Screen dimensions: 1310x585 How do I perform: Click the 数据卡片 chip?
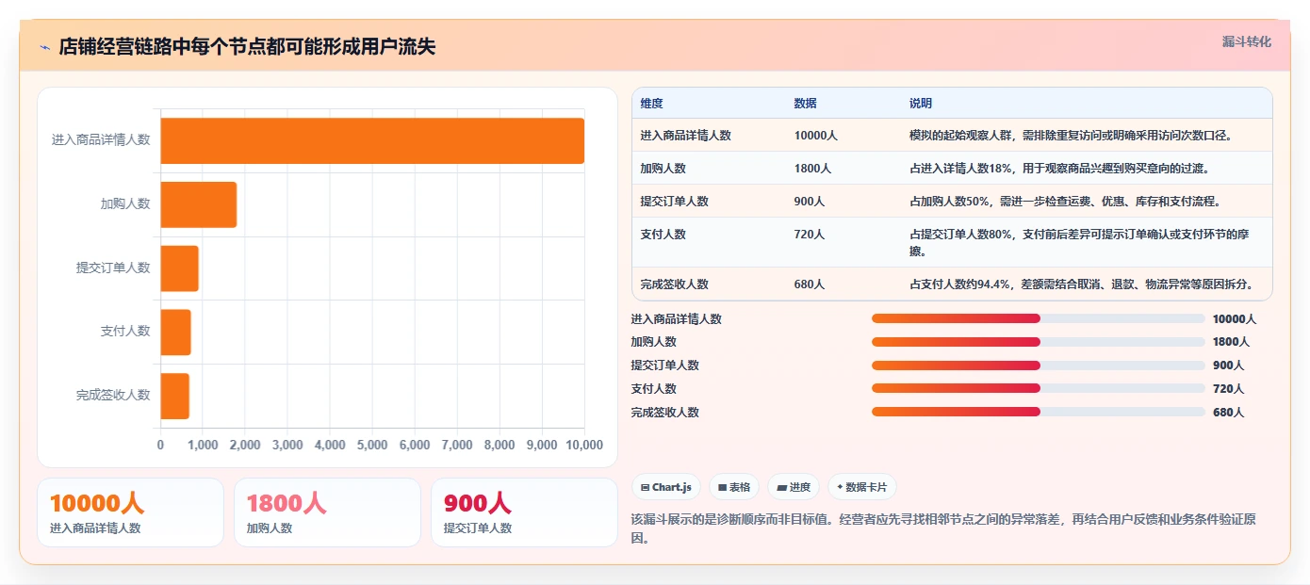pyautogui.click(x=862, y=487)
